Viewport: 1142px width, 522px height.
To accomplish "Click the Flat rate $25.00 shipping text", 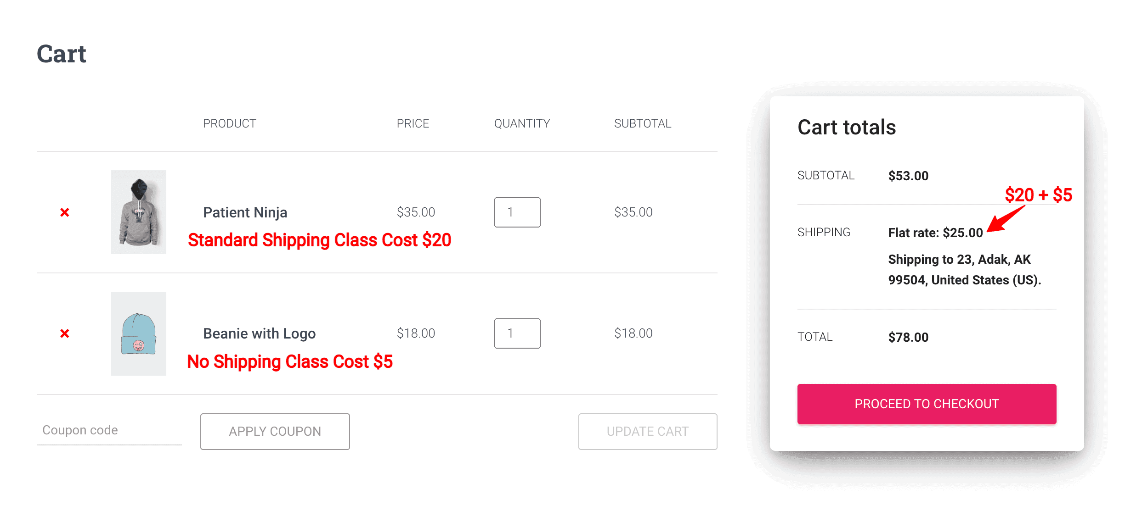I will point(935,233).
